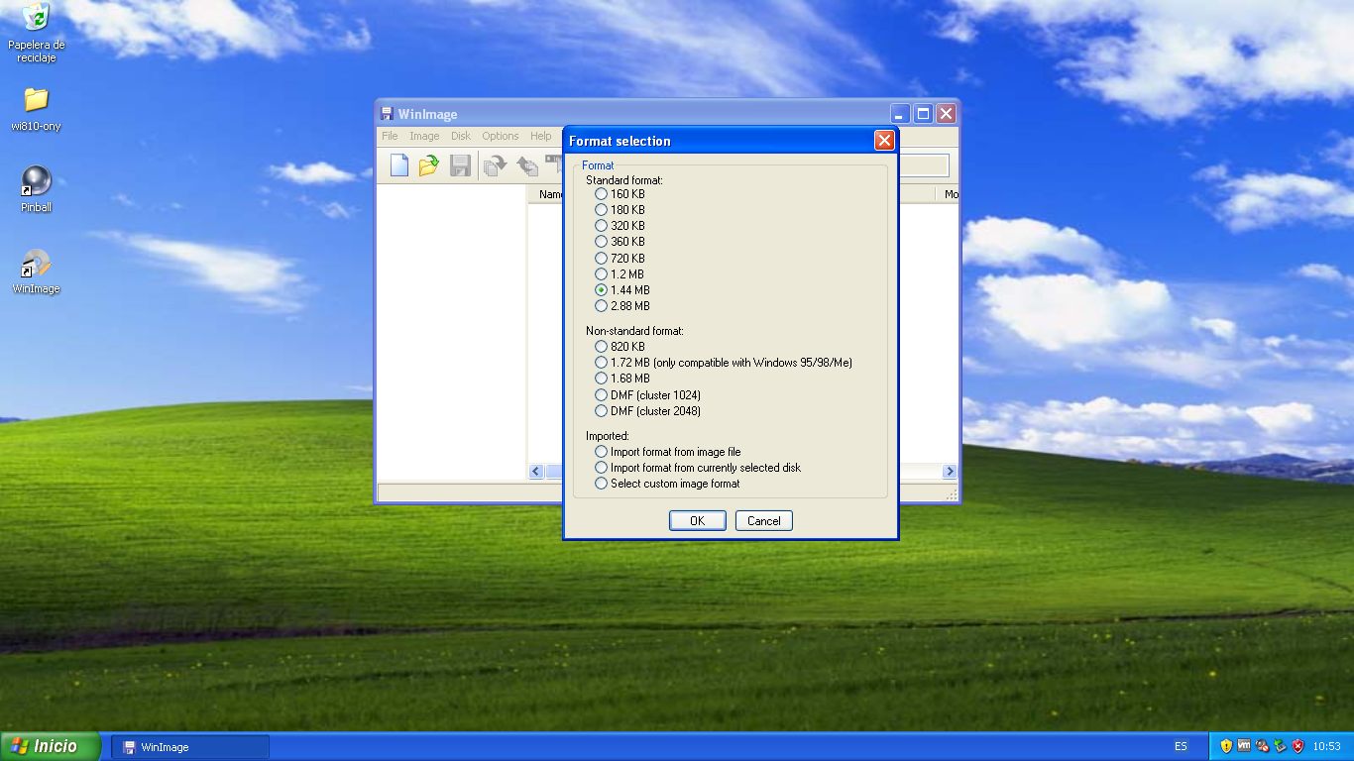Click the right arrow of the horizontal scrollbar
The width and height of the screenshot is (1354, 761).
(x=950, y=472)
